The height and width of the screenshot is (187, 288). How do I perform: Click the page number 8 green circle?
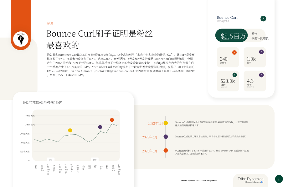coord(279,179)
